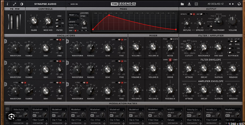Viewport: 245px width, 125px height.
Task: Open the MSEG Length dropdown showing 4
Action: 74,19
